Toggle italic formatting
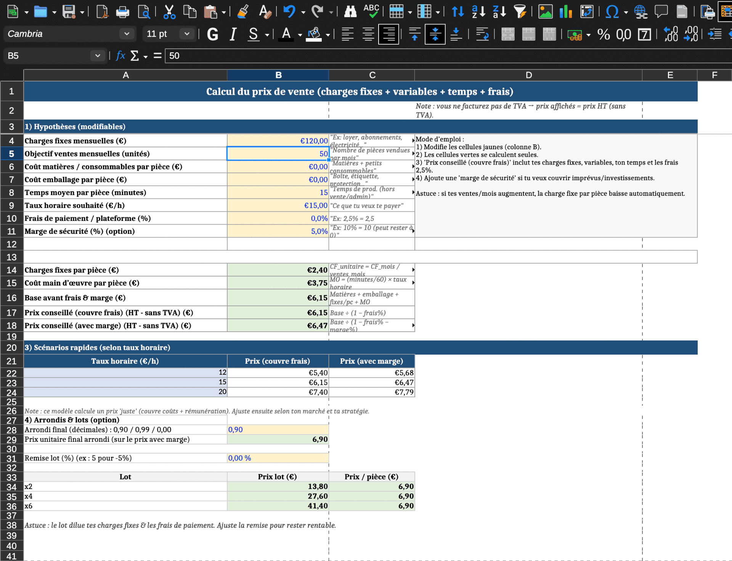 tap(233, 35)
